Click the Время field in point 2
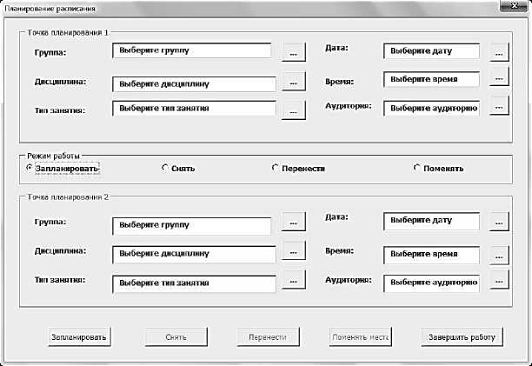Viewport: 532px width, 366px height. 431,254
